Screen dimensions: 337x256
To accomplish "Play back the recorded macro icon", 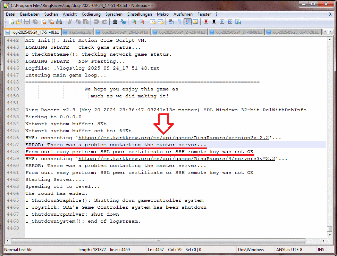I will pos(222,22).
